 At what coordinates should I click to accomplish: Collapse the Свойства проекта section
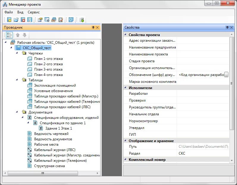point(125,35)
